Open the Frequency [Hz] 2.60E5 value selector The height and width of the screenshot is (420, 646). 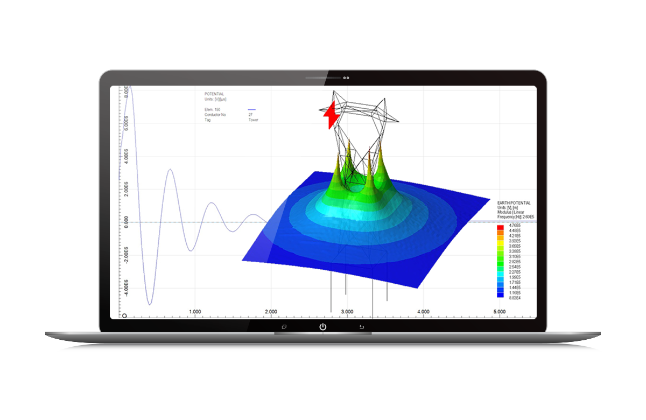pyautogui.click(x=516, y=217)
